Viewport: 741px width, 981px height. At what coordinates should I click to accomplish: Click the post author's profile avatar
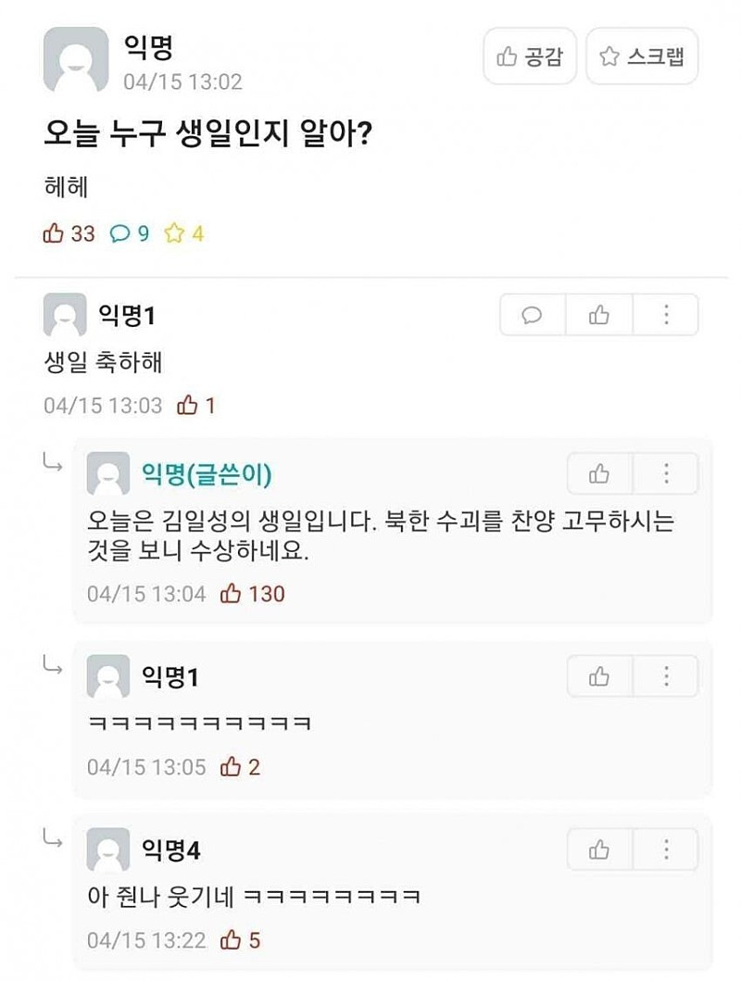pos(75,59)
